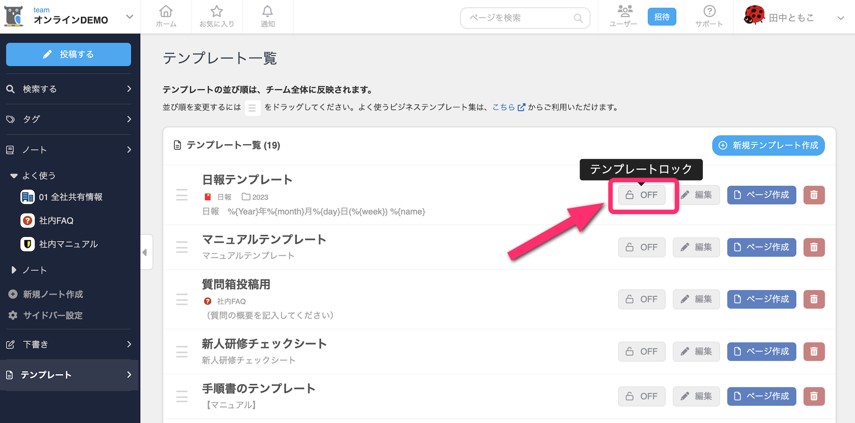Open the notifications bell

tap(268, 16)
